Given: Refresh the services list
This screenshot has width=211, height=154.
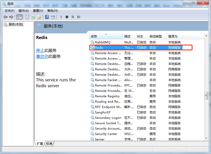Looking at the screenshot, I should 33,17.
